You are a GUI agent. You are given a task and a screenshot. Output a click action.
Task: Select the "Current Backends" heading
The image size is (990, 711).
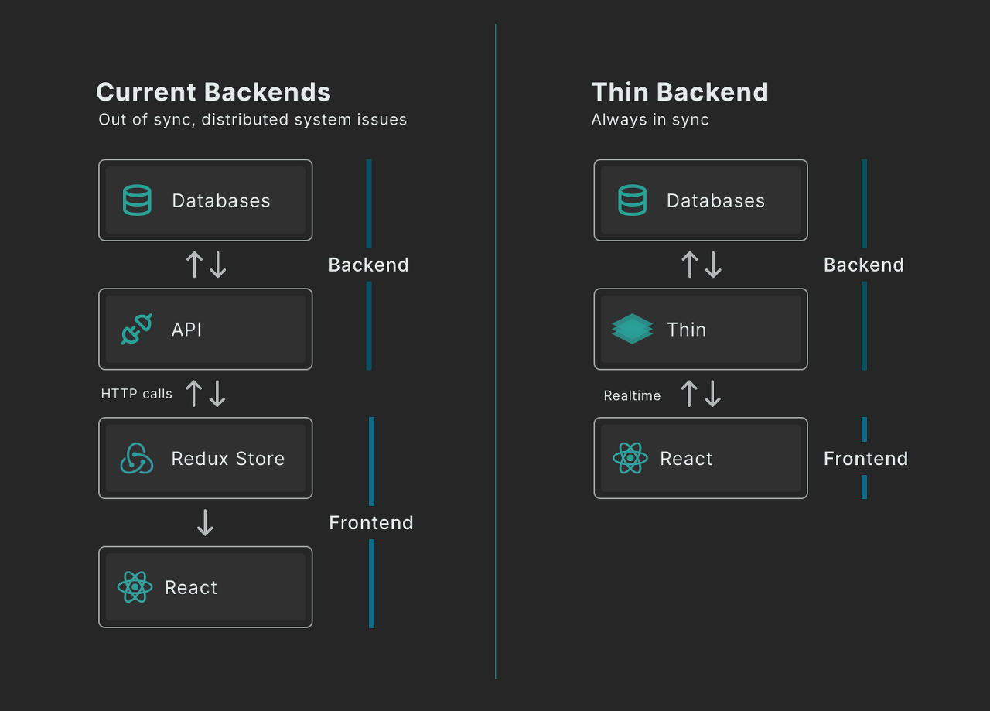(213, 92)
